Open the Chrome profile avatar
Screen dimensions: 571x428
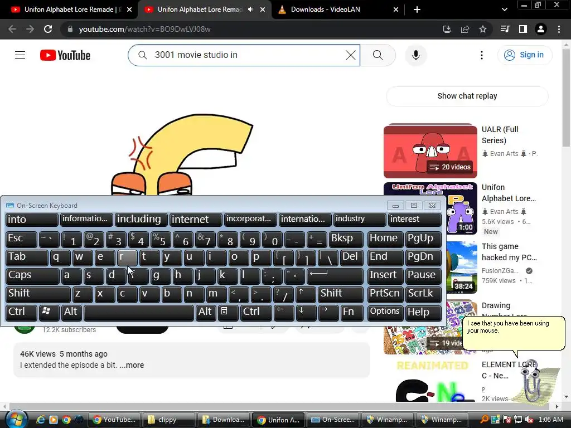pos(541,29)
